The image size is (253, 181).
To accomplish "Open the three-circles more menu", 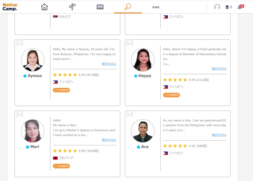I will 156,7.
